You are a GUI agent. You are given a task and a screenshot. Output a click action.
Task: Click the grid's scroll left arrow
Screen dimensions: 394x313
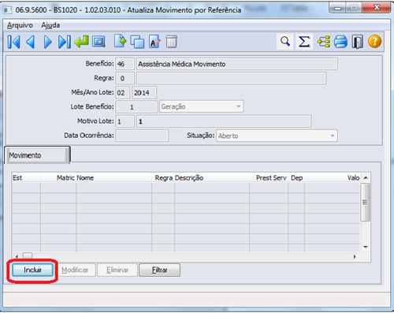[x=17, y=256]
